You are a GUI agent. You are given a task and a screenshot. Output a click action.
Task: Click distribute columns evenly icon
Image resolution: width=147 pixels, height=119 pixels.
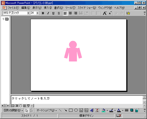pos(81,13)
